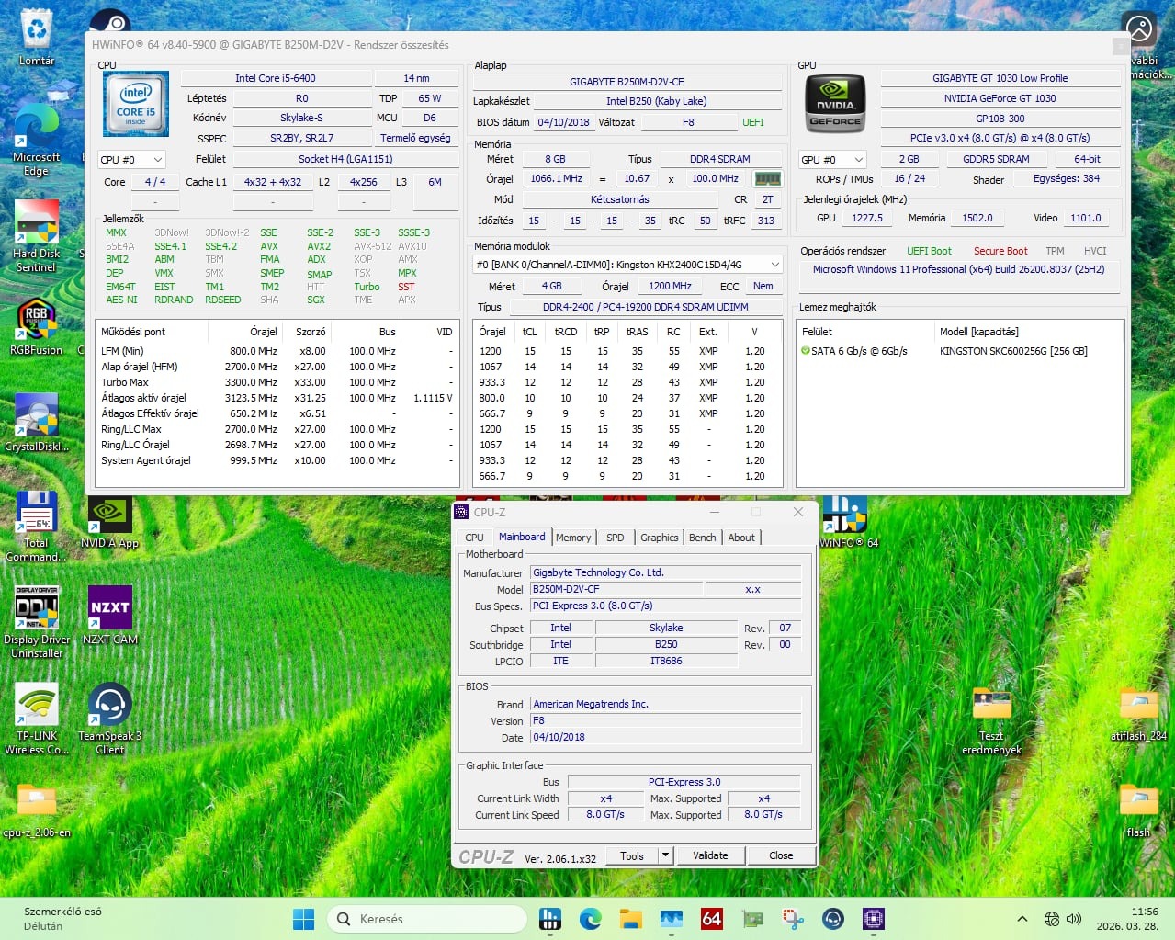Open the atiflash_284 desktop folder
The height and width of the screenshot is (940, 1175).
point(1138,714)
